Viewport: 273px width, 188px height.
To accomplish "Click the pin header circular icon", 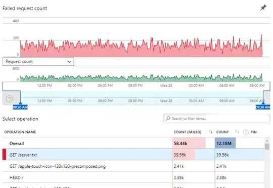I will click(x=246, y=132).
